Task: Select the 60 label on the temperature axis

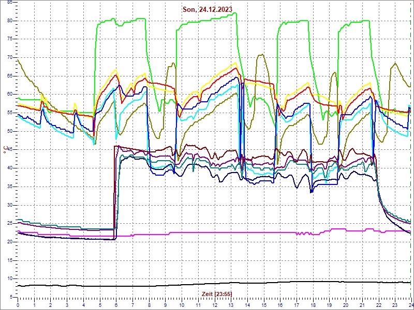Action: pyautogui.click(x=10, y=94)
